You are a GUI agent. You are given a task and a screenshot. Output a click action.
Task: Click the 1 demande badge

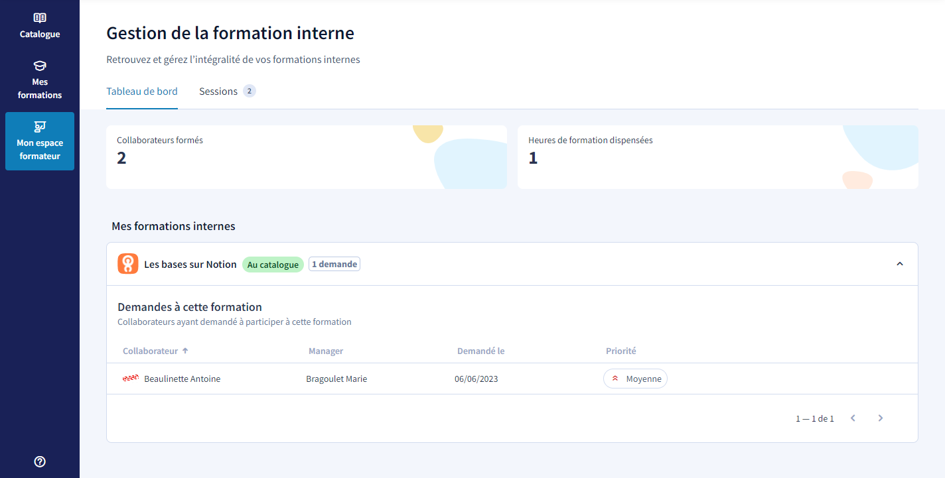pos(334,265)
